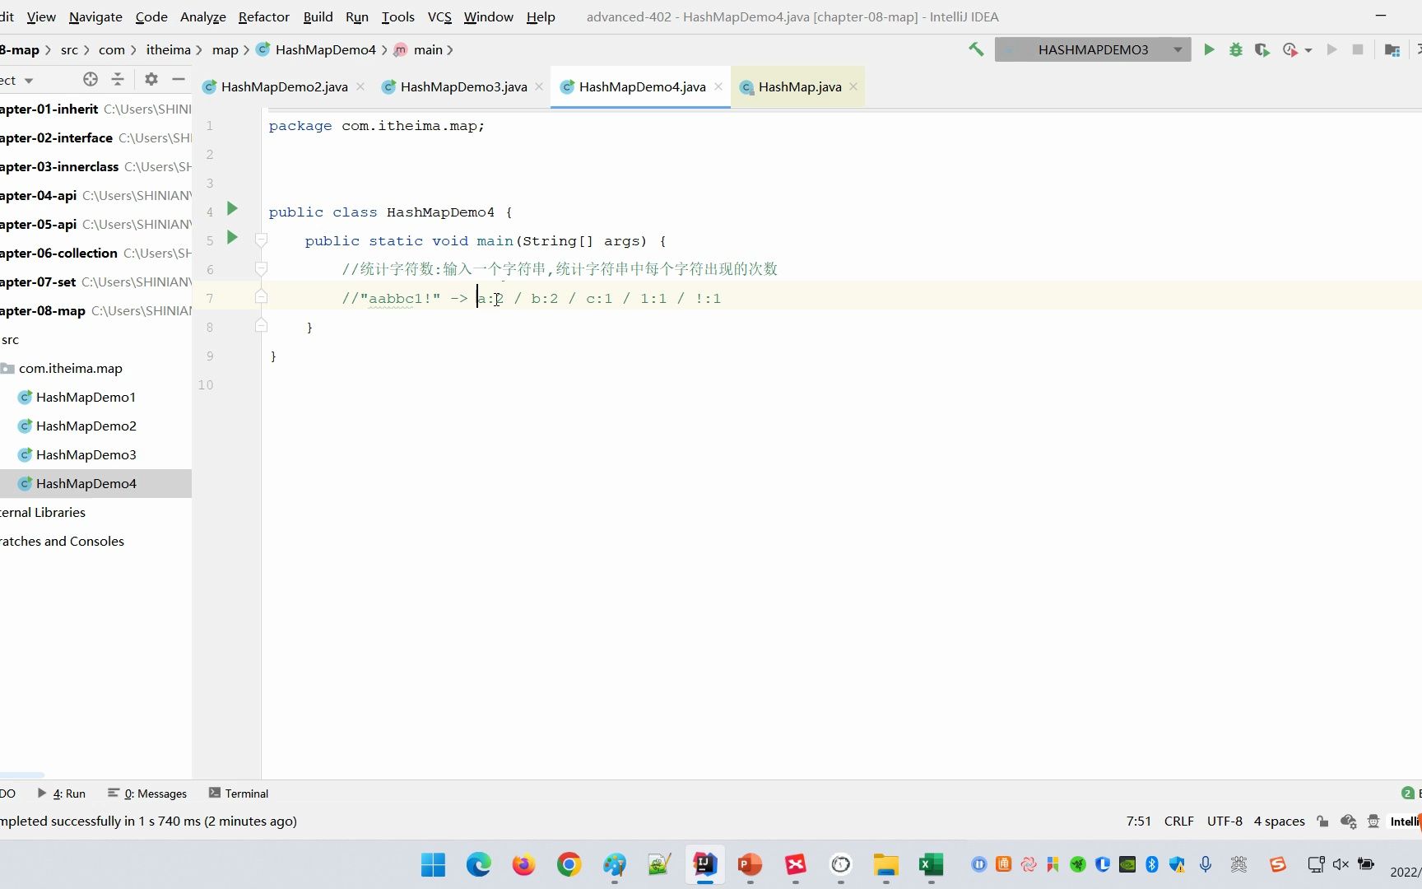Screen dimensions: 1422x889
Task: Open the Run menu
Action: pos(356,16)
